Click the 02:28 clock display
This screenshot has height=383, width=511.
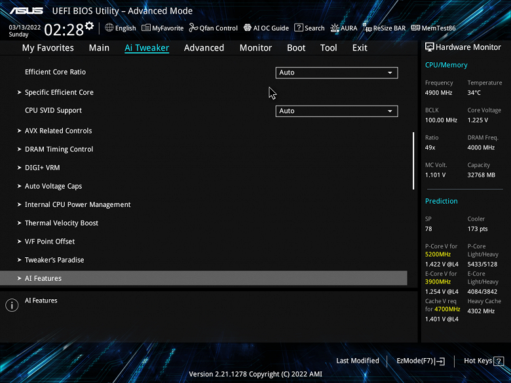click(x=64, y=30)
